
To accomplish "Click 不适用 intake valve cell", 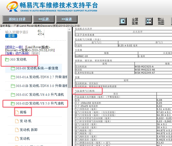I will (x=78, y=46).
